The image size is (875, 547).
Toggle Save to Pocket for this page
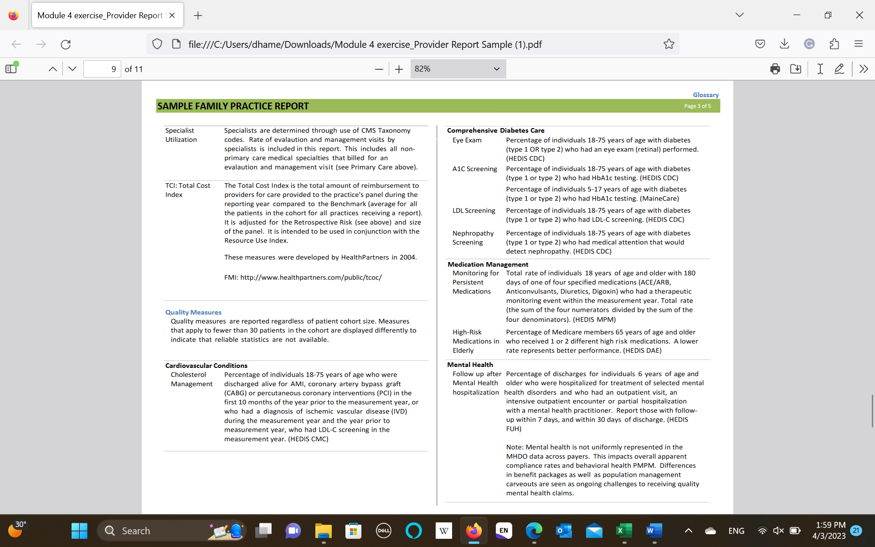[x=760, y=44]
